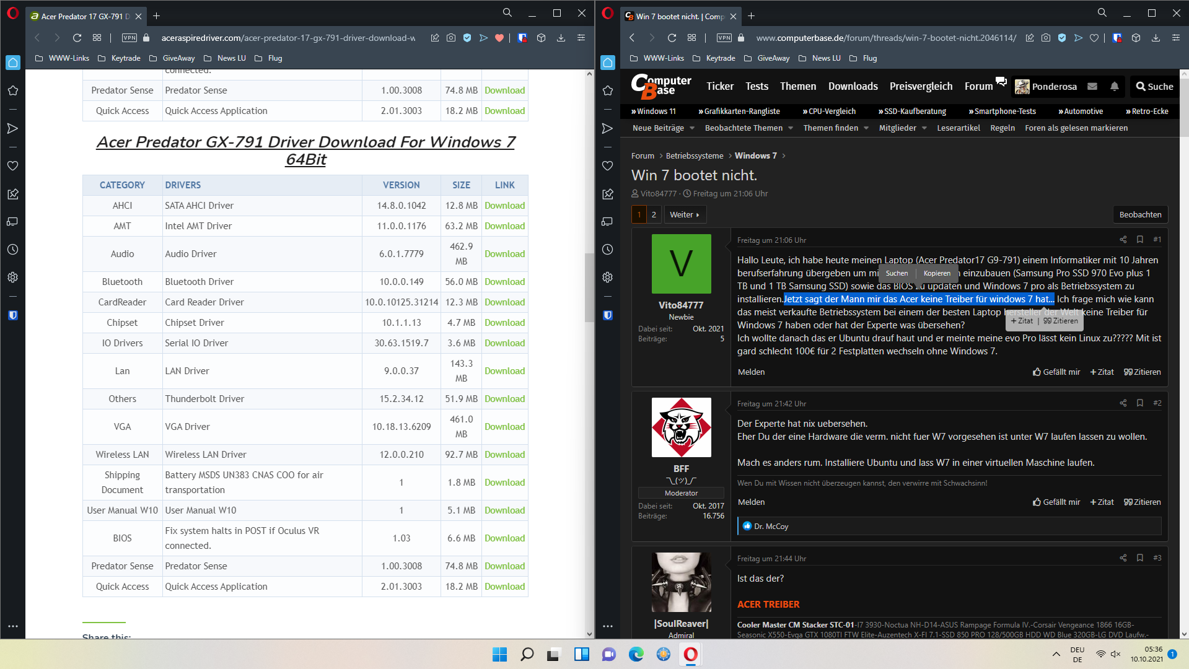Open search tabs magnifier in left window

point(507,13)
